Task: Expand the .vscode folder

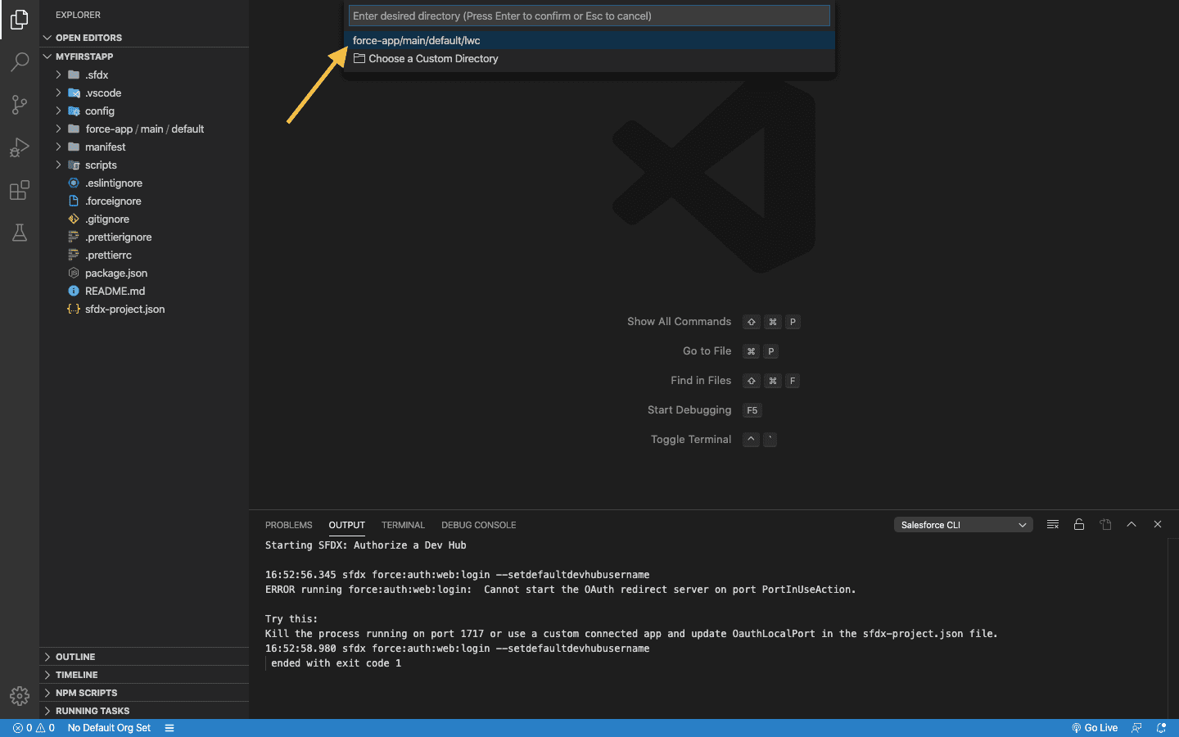Action: [x=144, y=93]
